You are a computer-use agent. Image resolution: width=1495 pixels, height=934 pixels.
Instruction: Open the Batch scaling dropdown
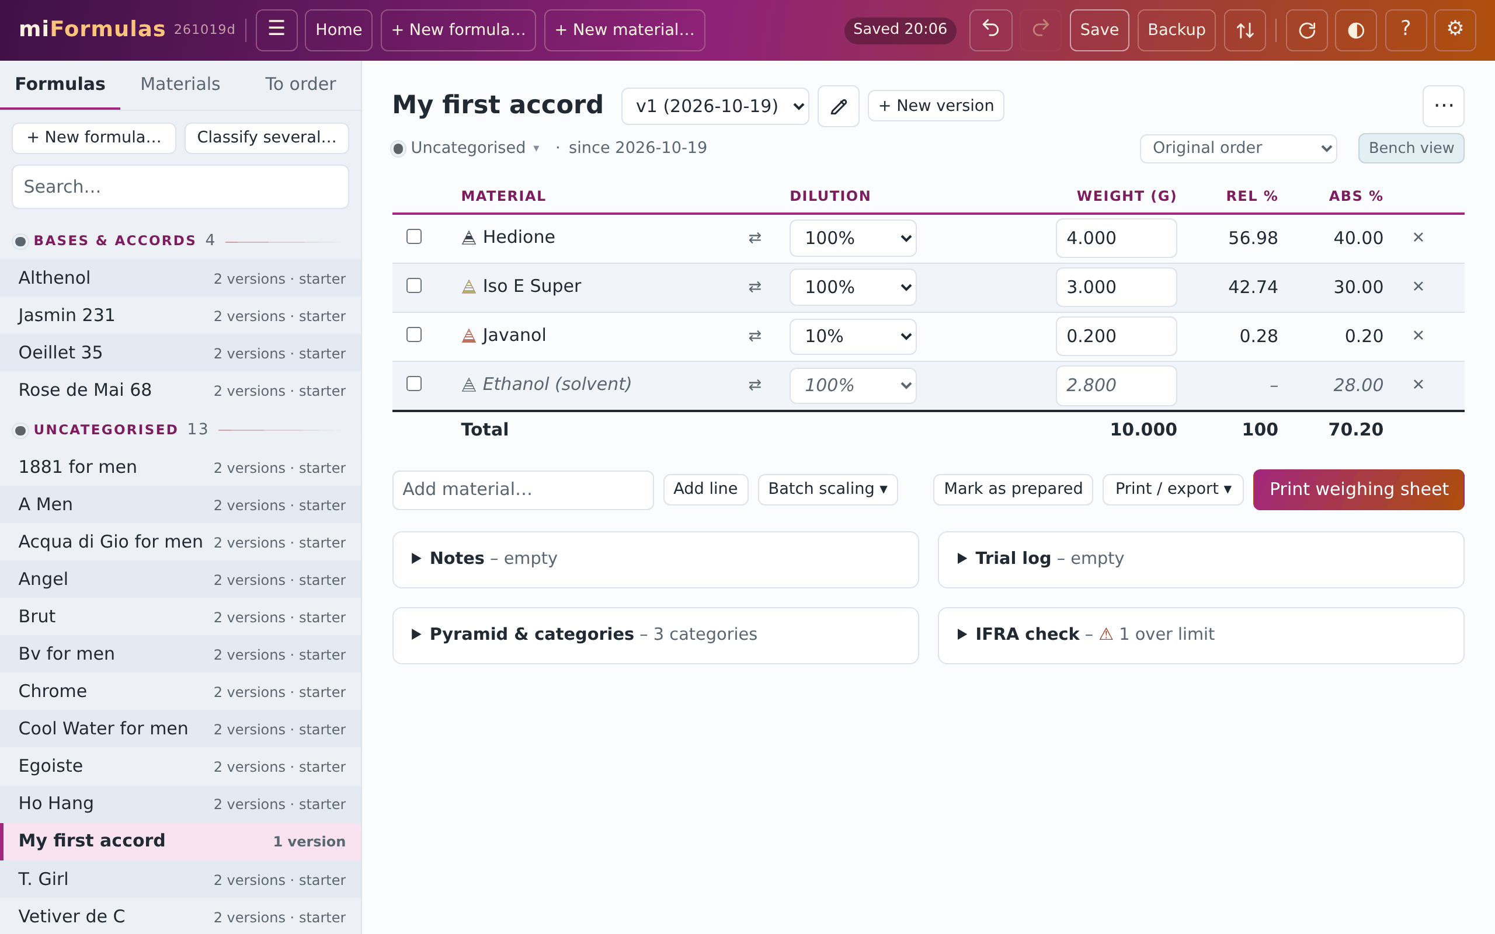click(x=828, y=489)
